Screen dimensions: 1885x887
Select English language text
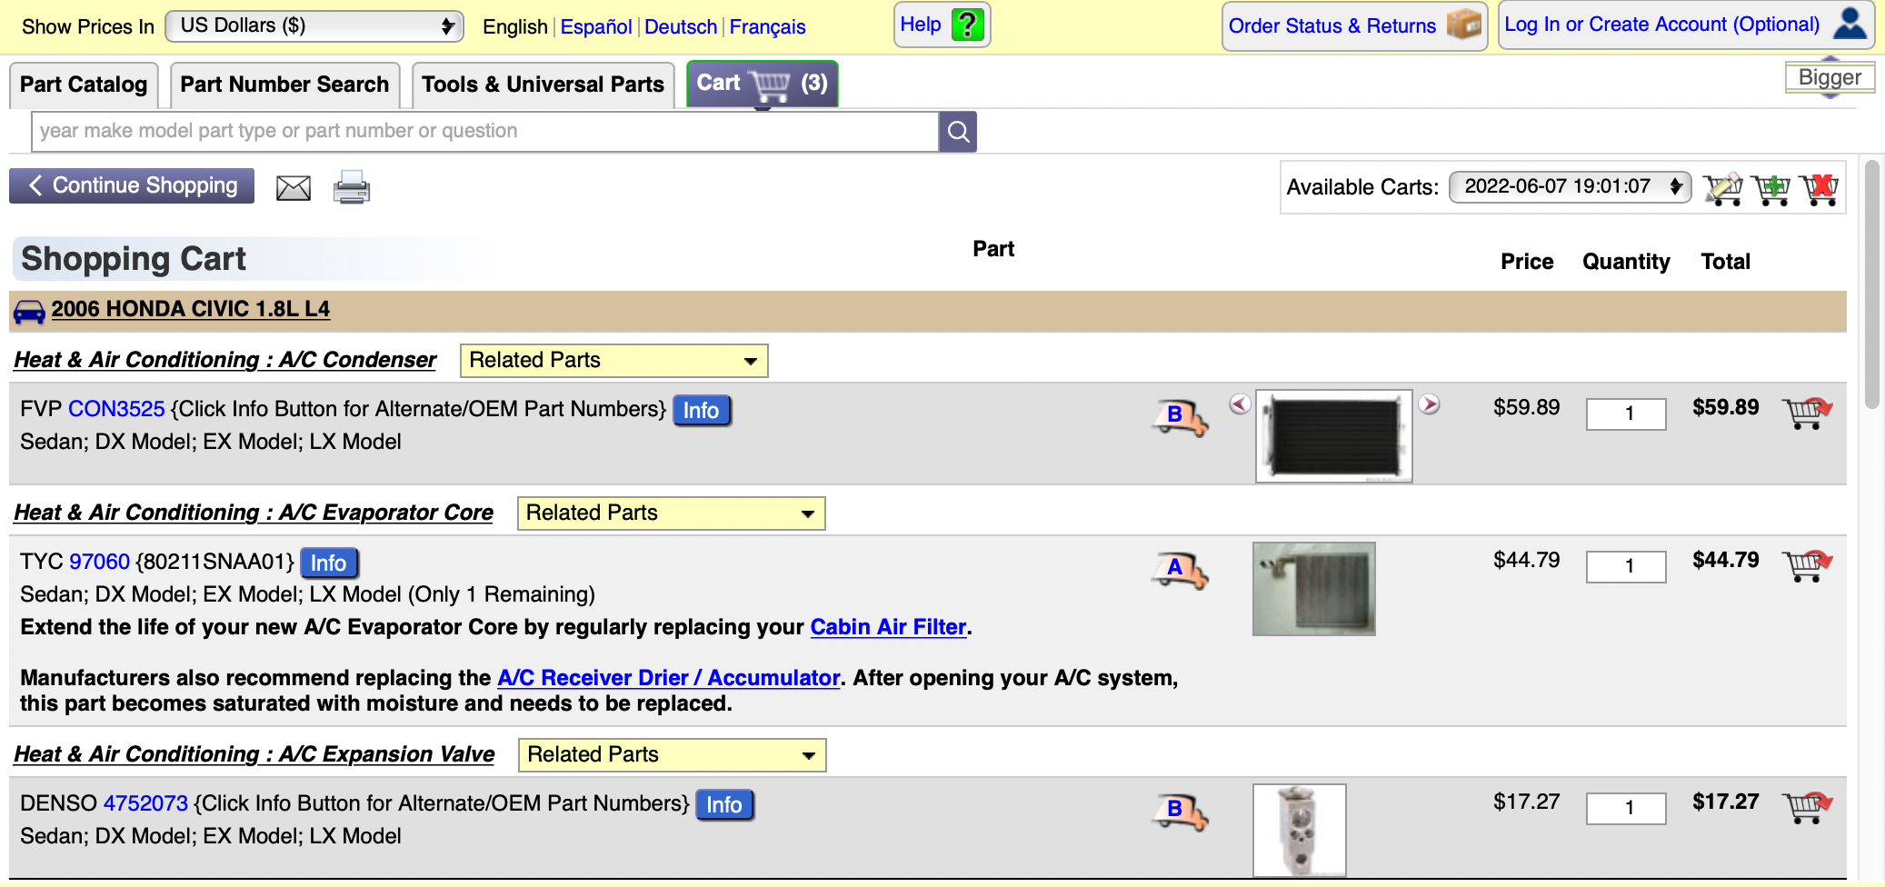coord(515,27)
